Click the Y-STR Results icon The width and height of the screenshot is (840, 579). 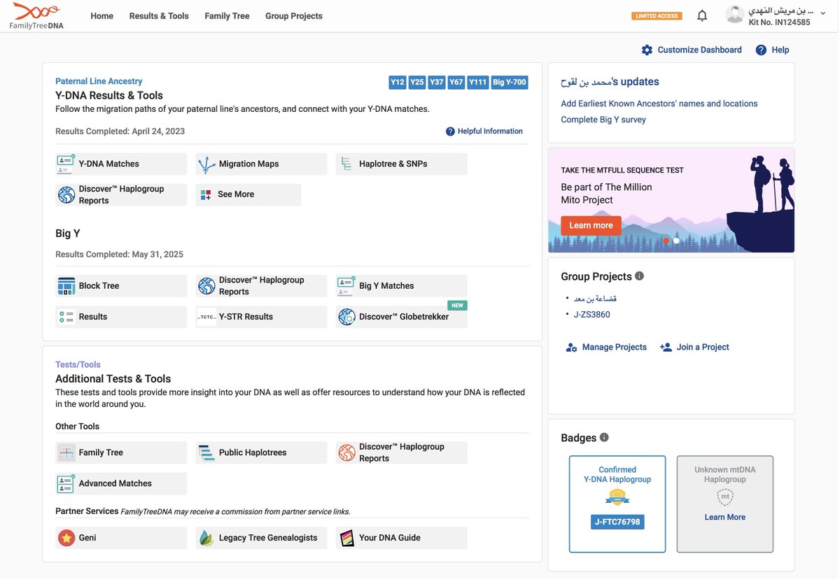(x=206, y=317)
